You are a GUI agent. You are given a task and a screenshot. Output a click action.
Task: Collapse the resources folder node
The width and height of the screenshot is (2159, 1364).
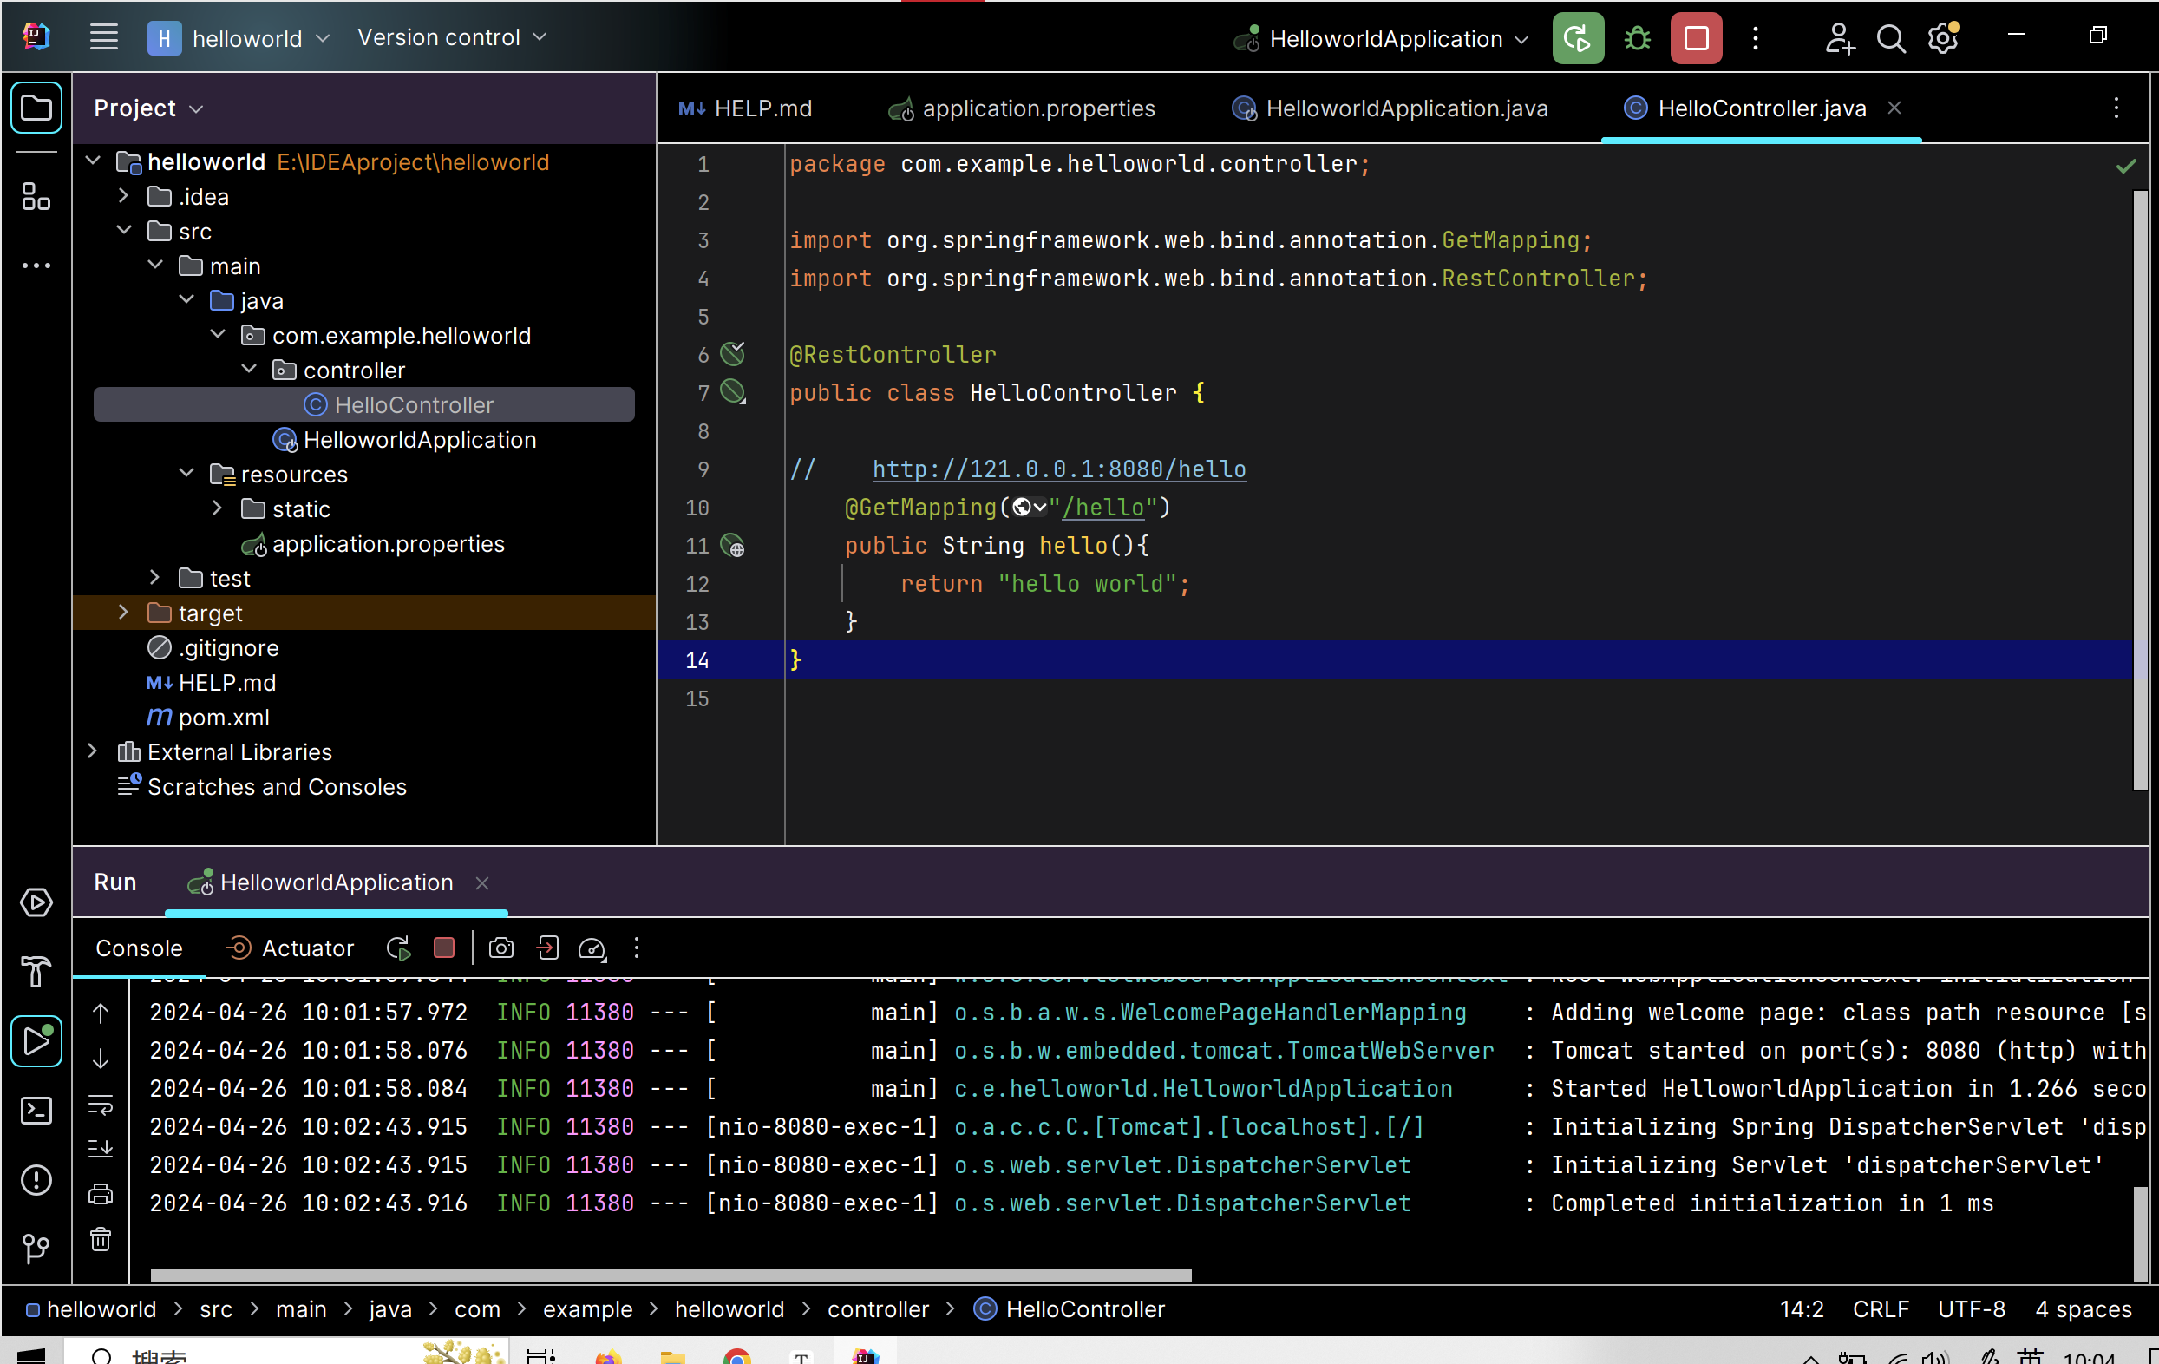click(x=186, y=473)
